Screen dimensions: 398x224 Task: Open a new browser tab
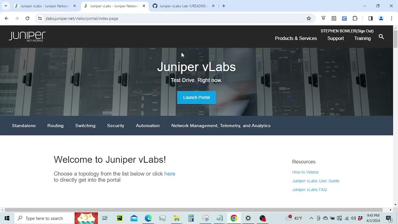pos(224,6)
